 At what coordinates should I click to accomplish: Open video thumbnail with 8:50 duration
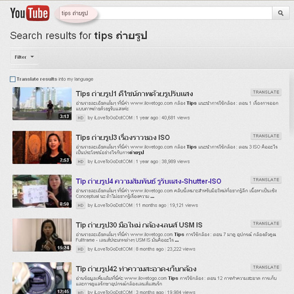tap(42, 191)
